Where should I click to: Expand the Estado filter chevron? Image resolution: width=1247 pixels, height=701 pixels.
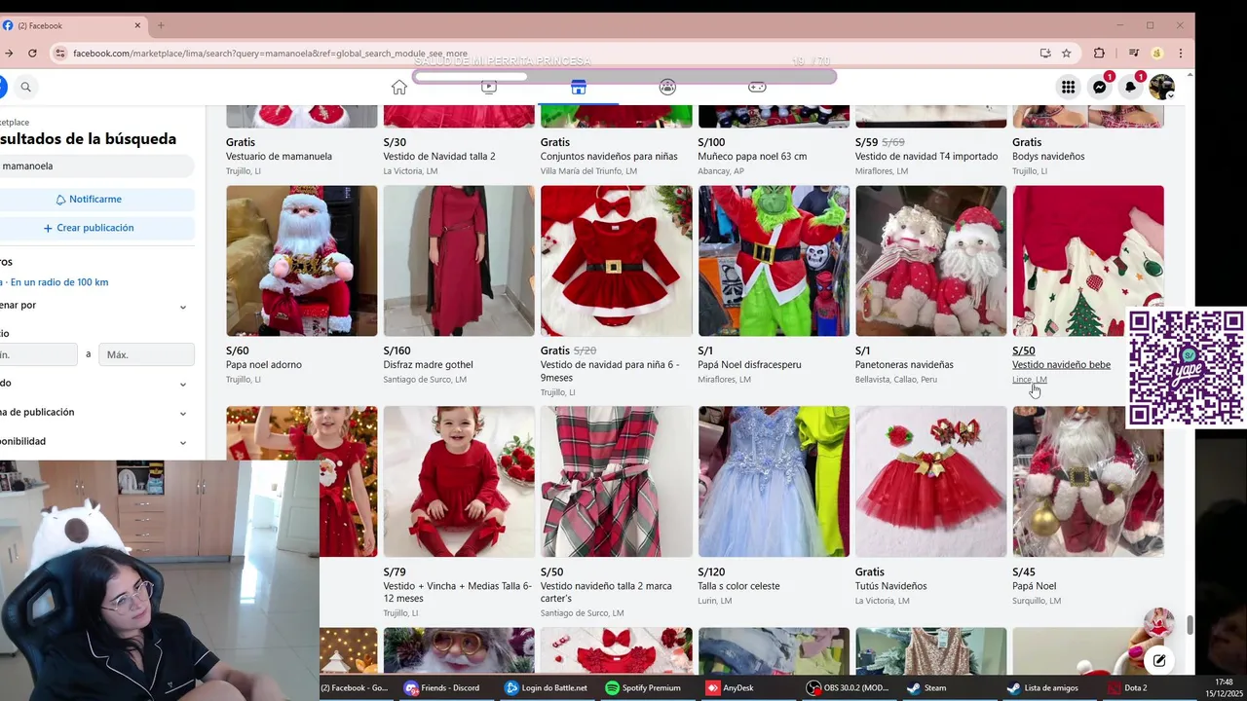[182, 384]
